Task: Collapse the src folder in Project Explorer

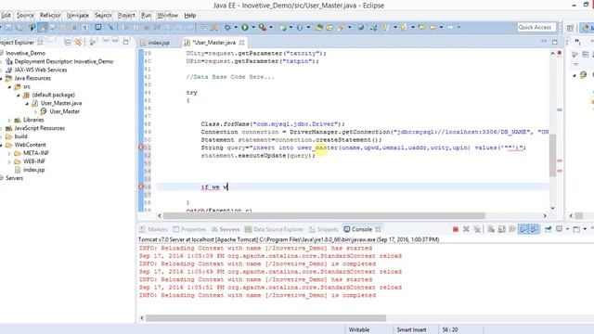Action: coord(9,86)
